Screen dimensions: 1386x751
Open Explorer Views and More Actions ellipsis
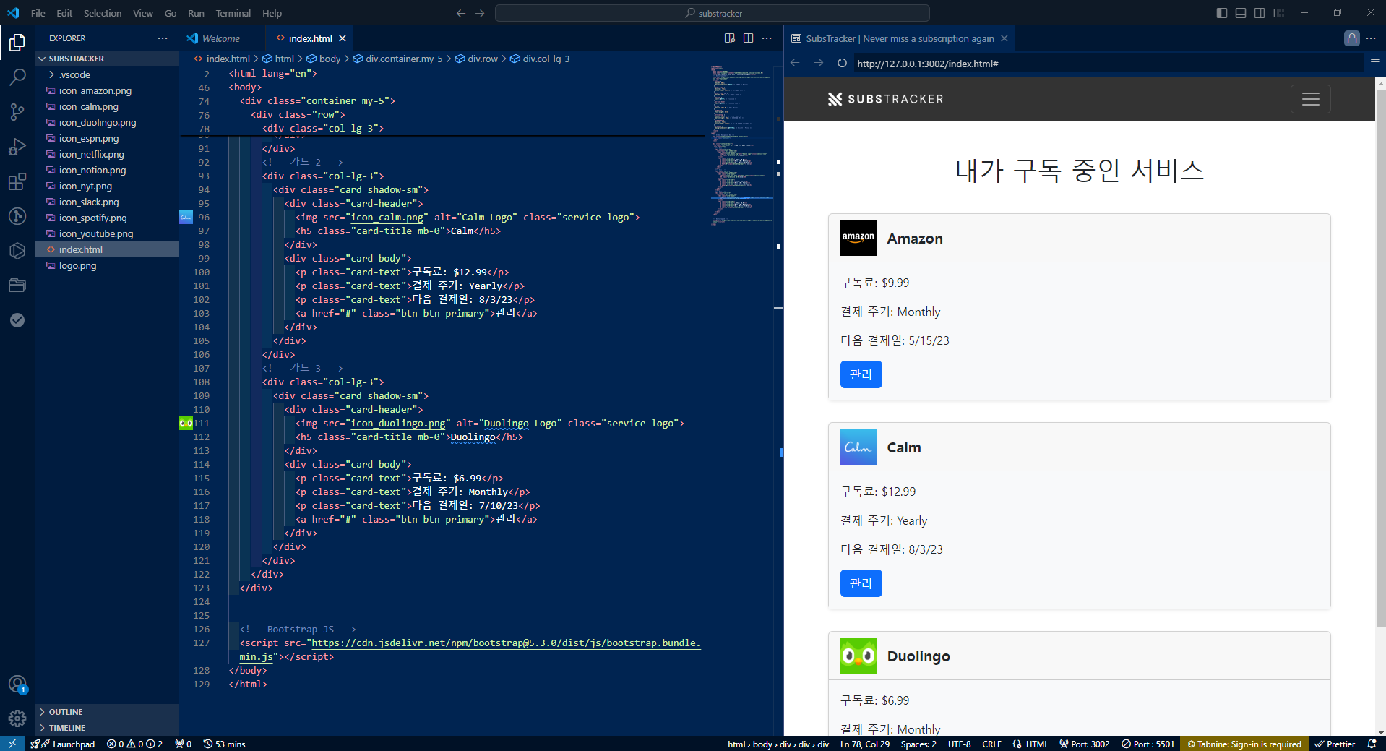[x=163, y=38]
